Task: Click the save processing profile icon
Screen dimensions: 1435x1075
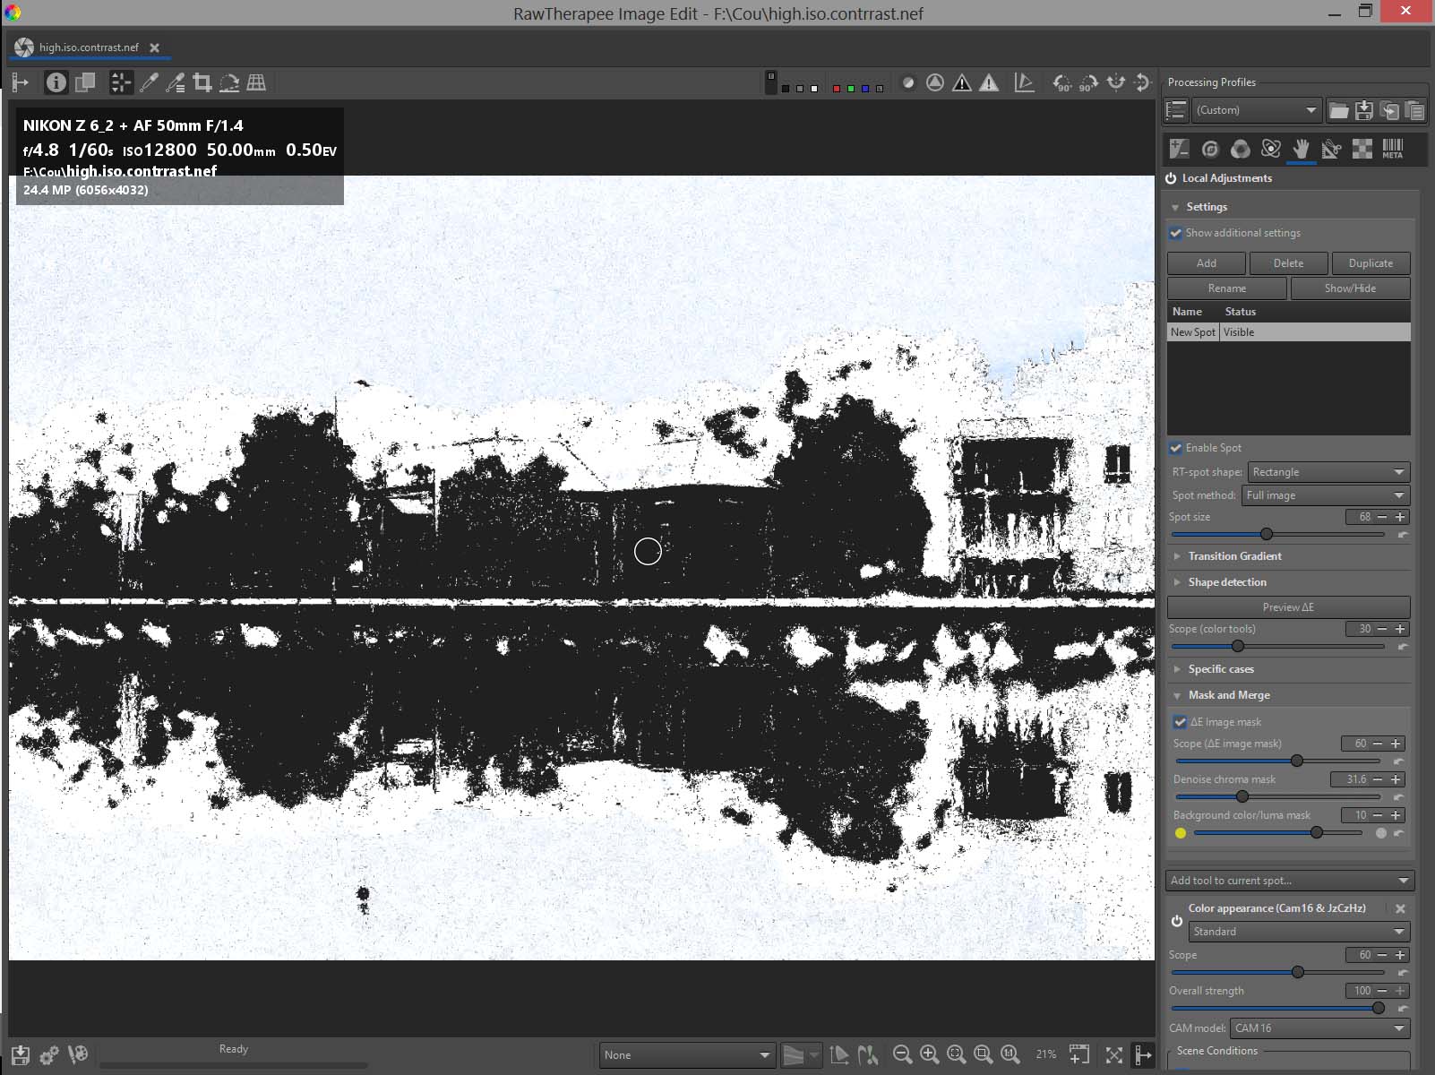Action: 1363,110
